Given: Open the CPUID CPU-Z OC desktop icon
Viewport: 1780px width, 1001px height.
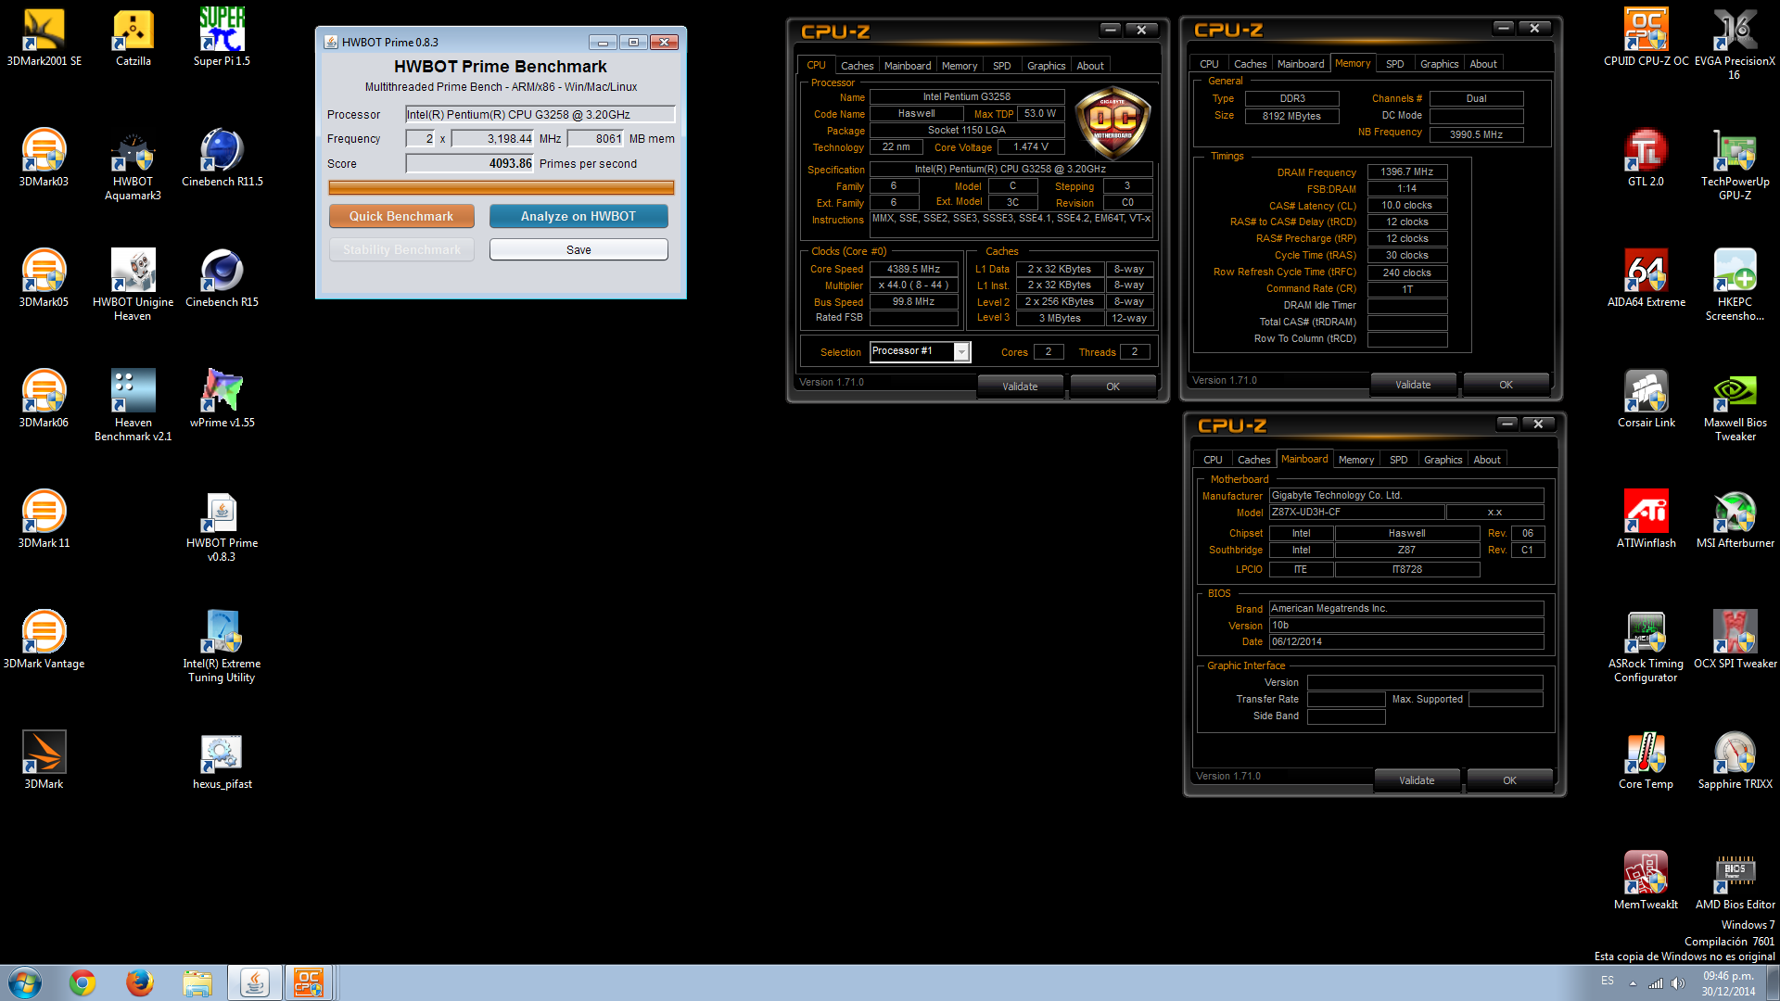Looking at the screenshot, I should point(1646,37).
